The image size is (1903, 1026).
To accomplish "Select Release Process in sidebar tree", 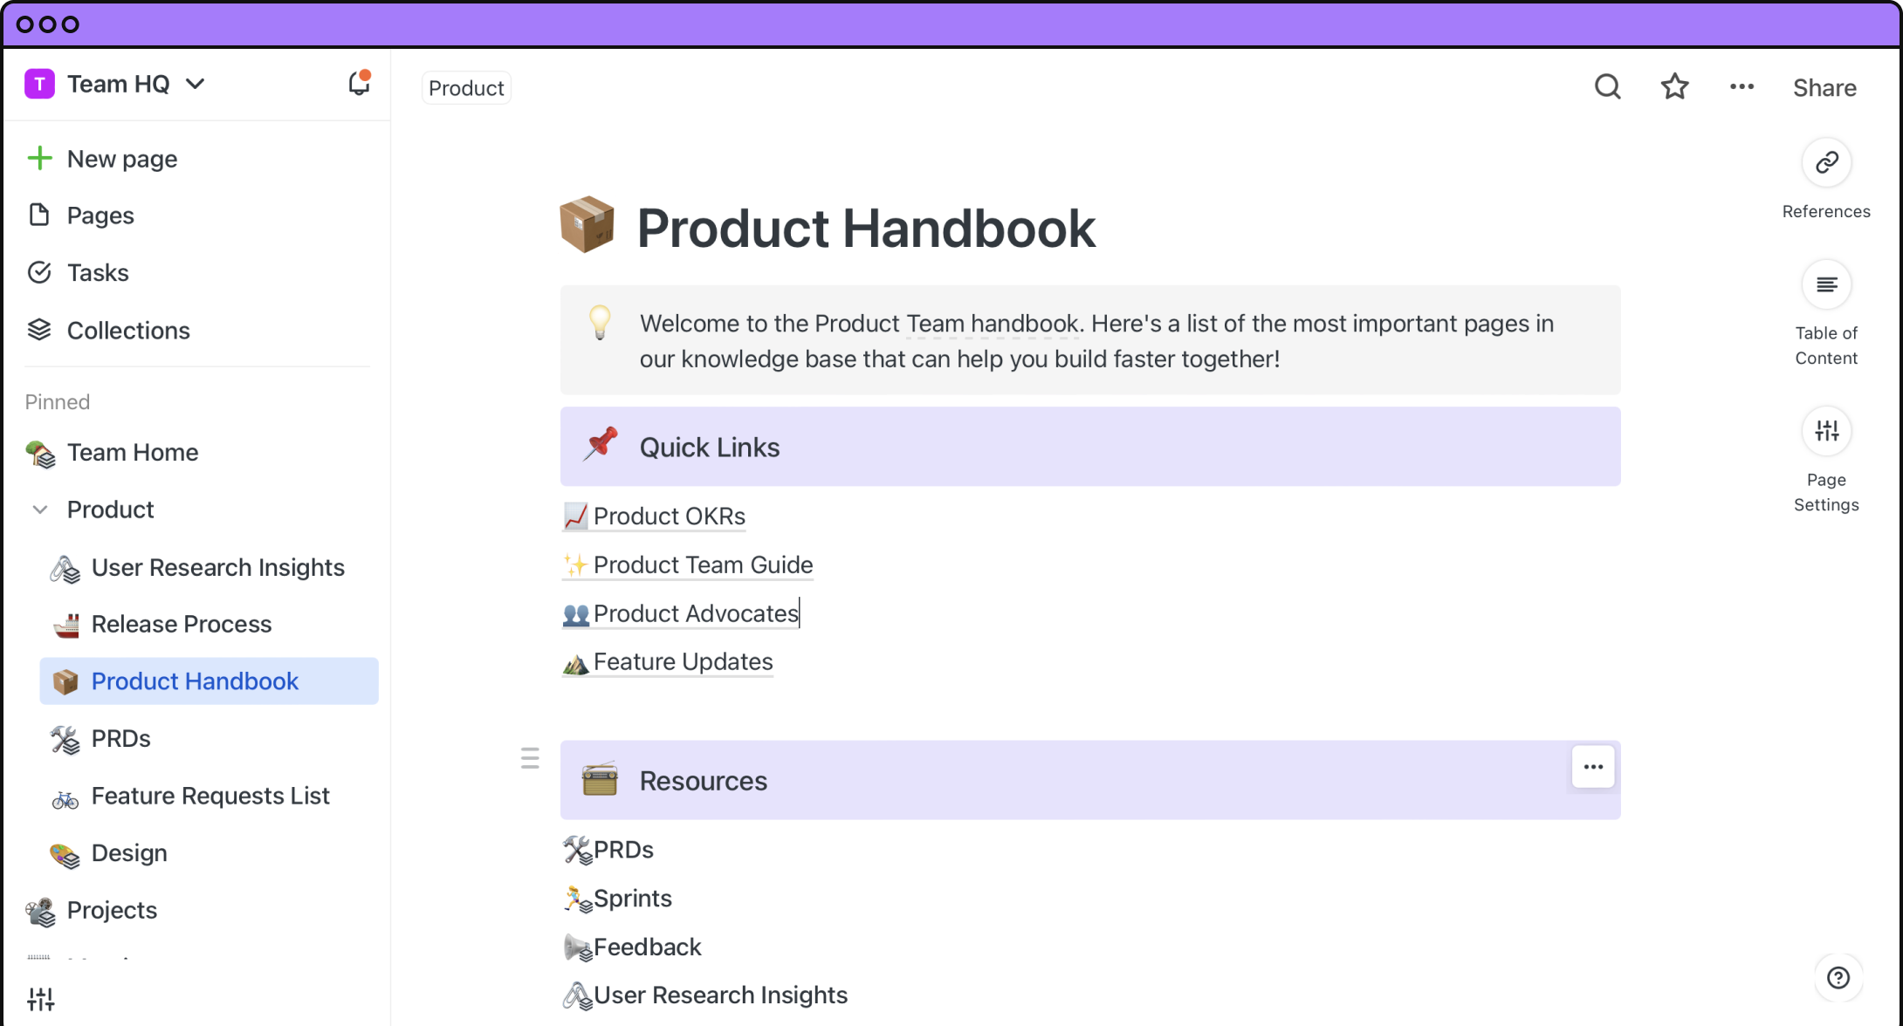I will (x=182, y=624).
